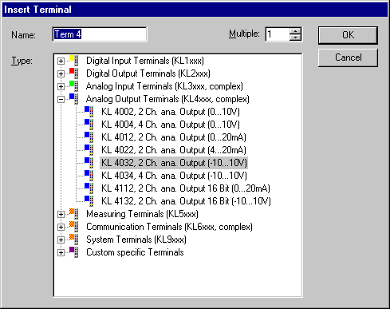
Task: Select KL 4004, 4 Ch. Output (0...10V)
Action: click(x=171, y=125)
